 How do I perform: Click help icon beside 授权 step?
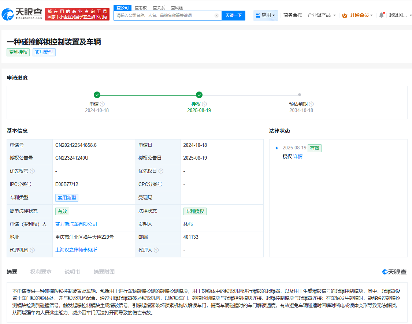(204, 104)
